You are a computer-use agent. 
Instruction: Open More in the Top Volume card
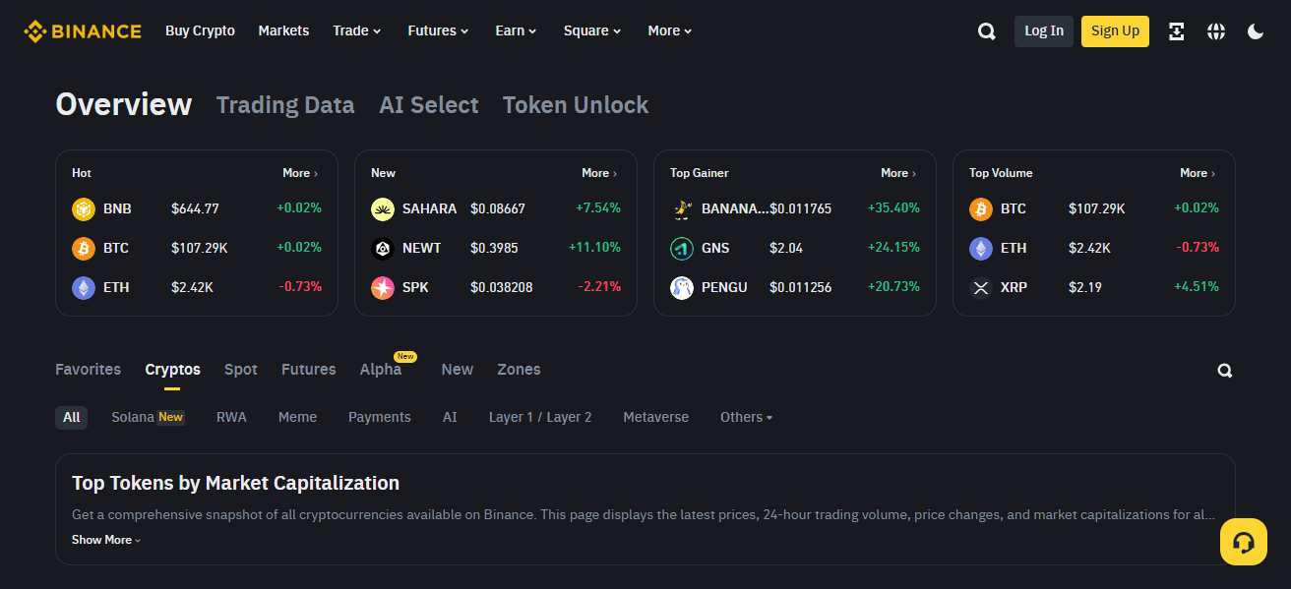pyautogui.click(x=1198, y=173)
